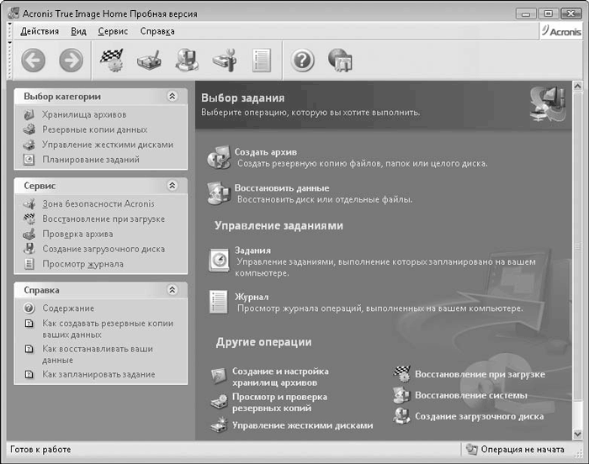Click the Журнал icon in main pane
589x464 pixels.
point(219,302)
